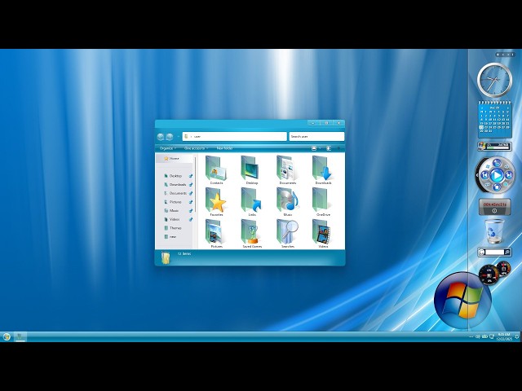
Task: Open the Saved Games folder
Action: 252,234
